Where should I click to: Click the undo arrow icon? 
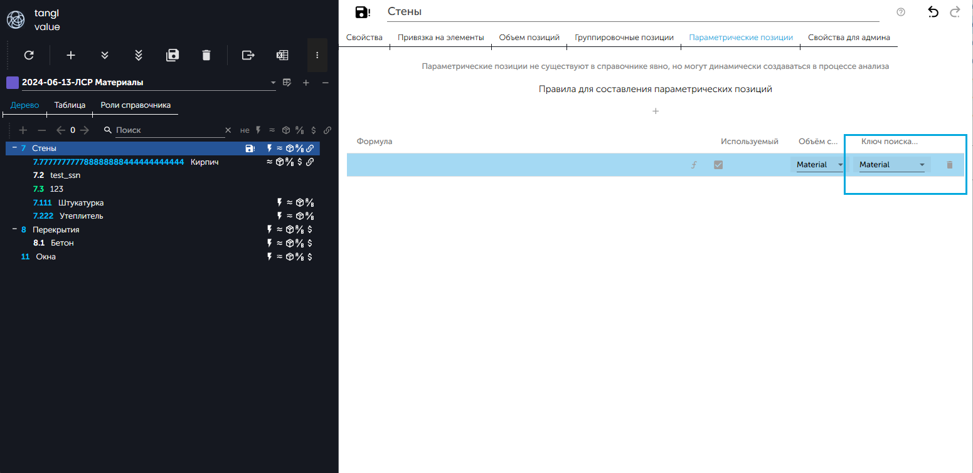[x=933, y=12]
